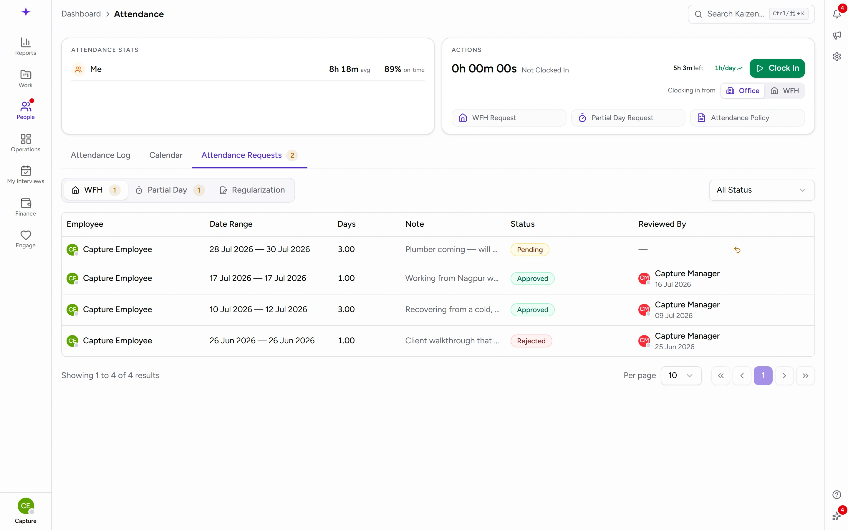Click the Reviewed By column header

[x=662, y=224]
